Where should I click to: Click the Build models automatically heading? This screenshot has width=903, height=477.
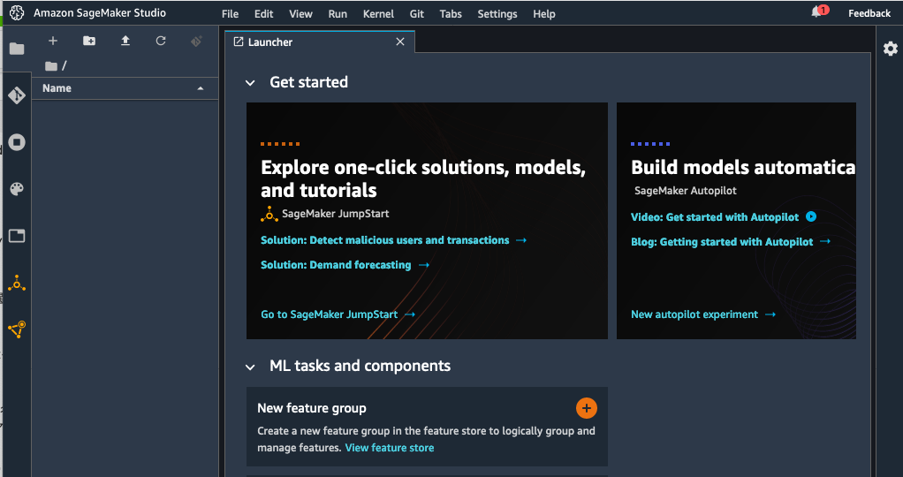[743, 167]
